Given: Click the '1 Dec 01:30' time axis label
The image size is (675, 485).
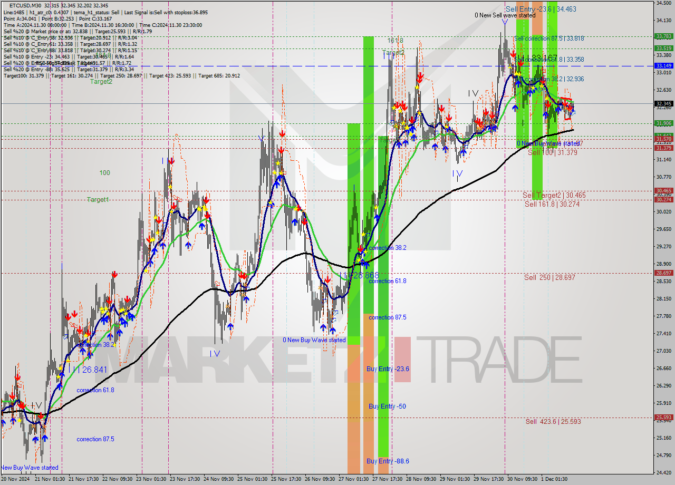Looking at the screenshot, I should 554,479.
